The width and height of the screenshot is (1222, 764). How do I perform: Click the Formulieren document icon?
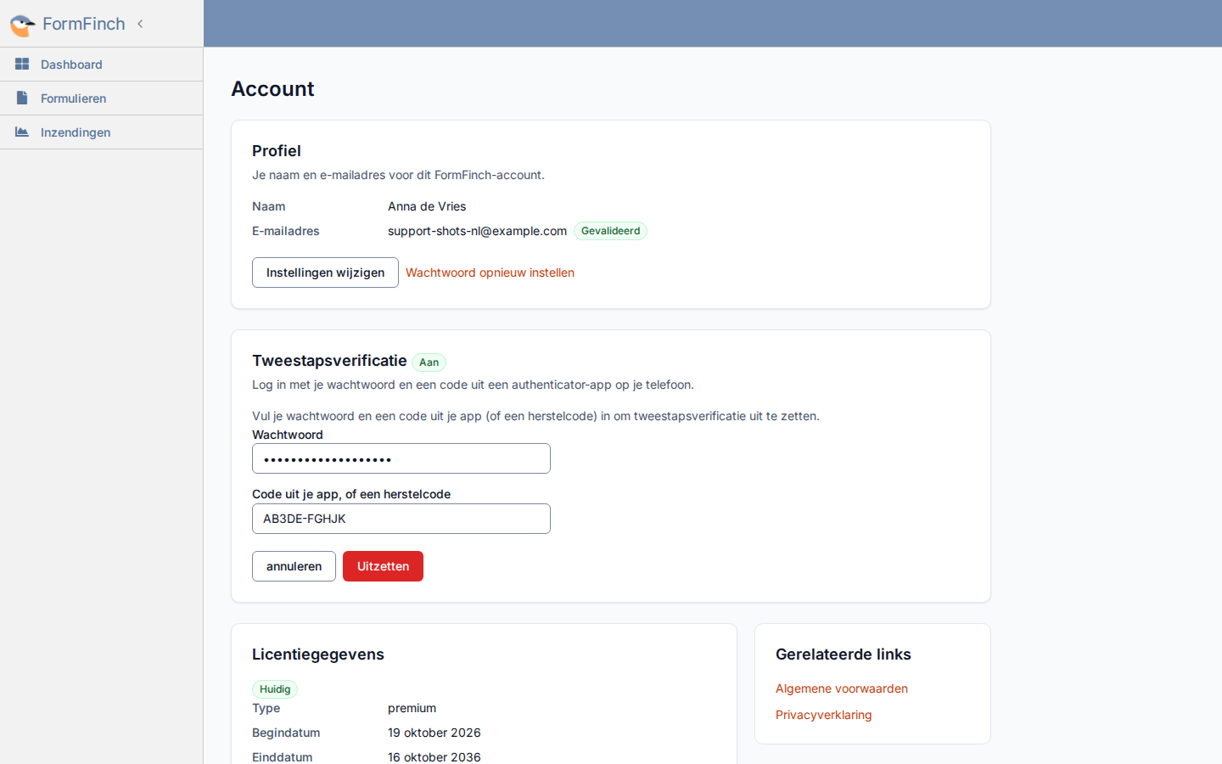coord(22,98)
